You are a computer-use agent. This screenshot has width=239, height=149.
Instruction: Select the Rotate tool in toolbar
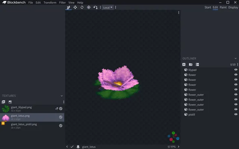(82, 7)
